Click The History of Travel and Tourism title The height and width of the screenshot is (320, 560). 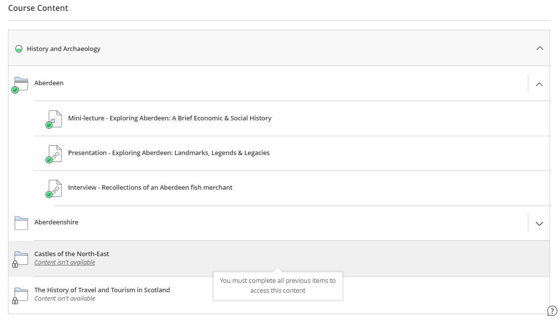(102, 290)
